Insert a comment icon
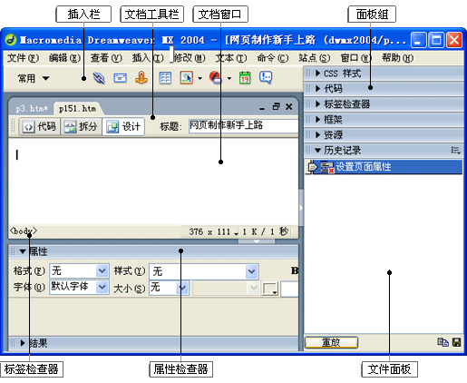467x383 pixels. [266, 78]
